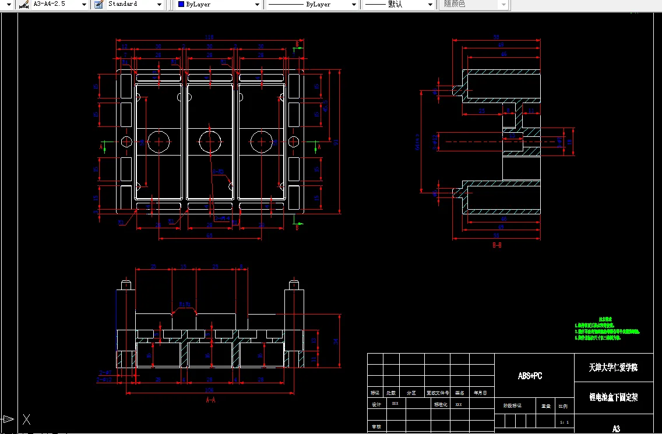Select the 处数 title block cell

[x=391, y=393]
